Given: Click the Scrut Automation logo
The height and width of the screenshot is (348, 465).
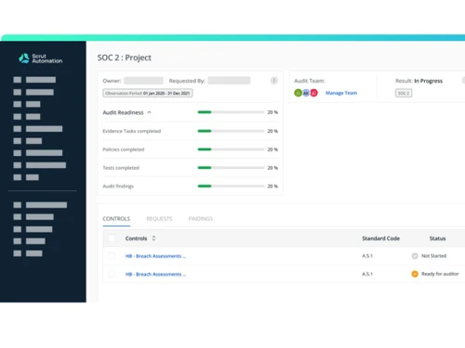Looking at the screenshot, I should coord(41,58).
